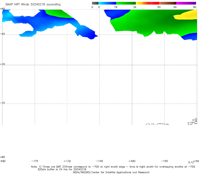Click the "Note: 1) Times are GMT" note line
199x174 pixels.
(113, 167)
